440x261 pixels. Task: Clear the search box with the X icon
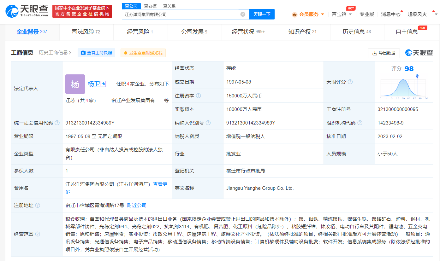click(243, 14)
